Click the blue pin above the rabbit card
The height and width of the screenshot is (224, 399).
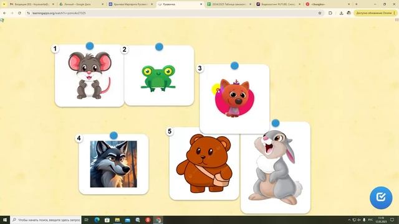276,123
